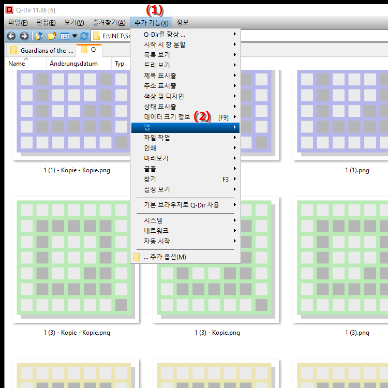Go up one folder level icon
This screenshot has width=388, height=388.
pos(39,36)
